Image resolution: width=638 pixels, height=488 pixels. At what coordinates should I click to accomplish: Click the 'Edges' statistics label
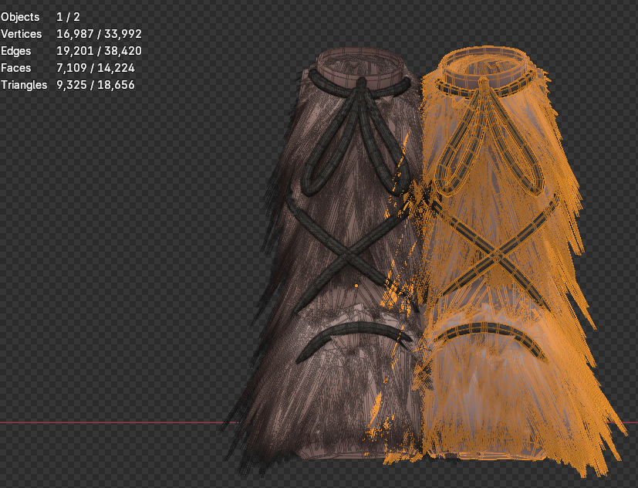point(16,51)
